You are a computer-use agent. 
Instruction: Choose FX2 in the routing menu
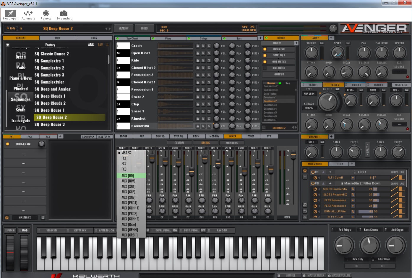pyautogui.click(x=132, y=164)
